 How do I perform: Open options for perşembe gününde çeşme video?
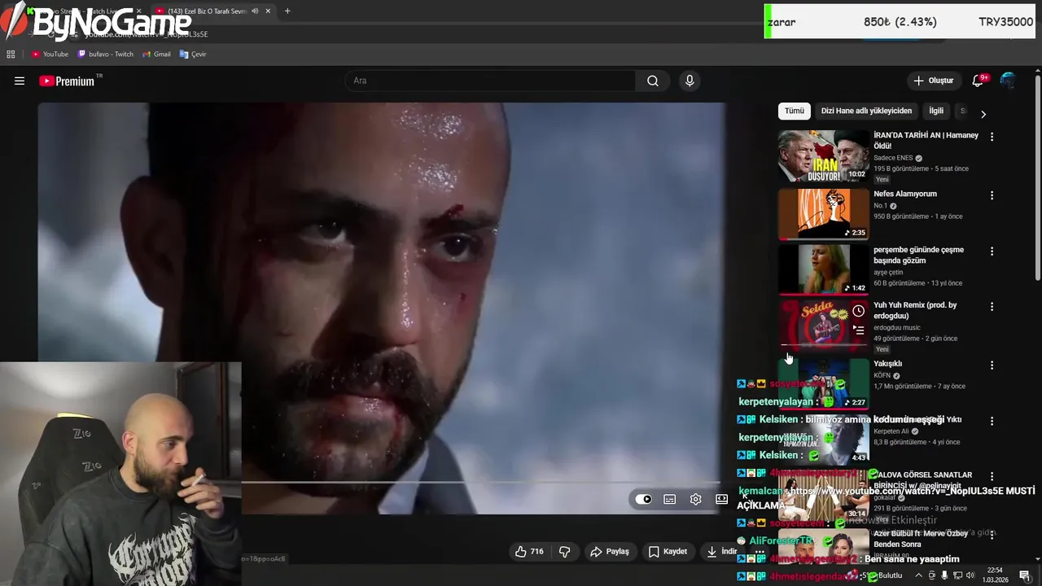tap(992, 251)
